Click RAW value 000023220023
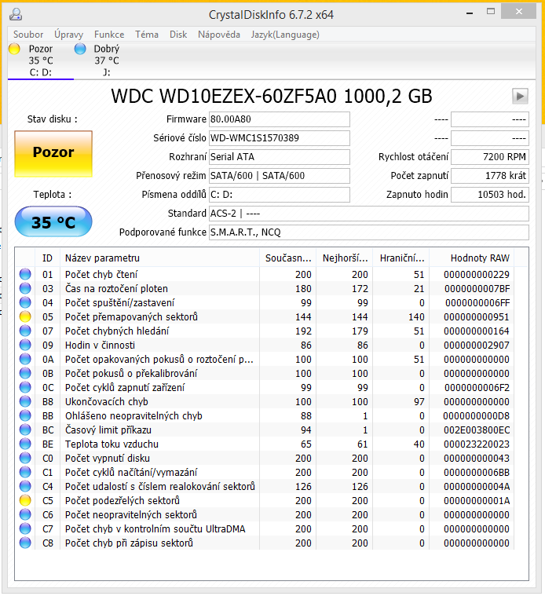Image resolution: width=545 pixels, height=596 pixels. pos(476,444)
